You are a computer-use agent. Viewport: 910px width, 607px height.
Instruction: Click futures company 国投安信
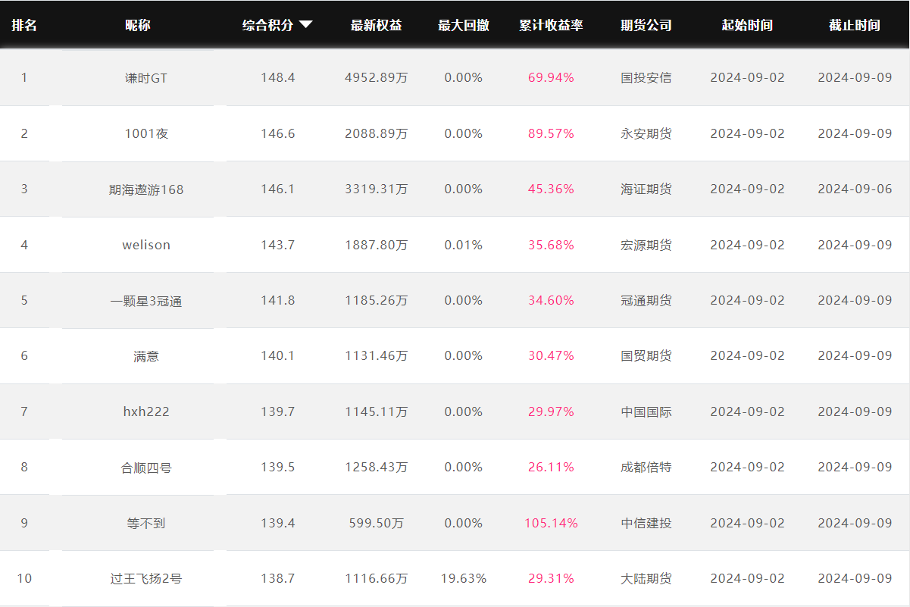tap(646, 77)
